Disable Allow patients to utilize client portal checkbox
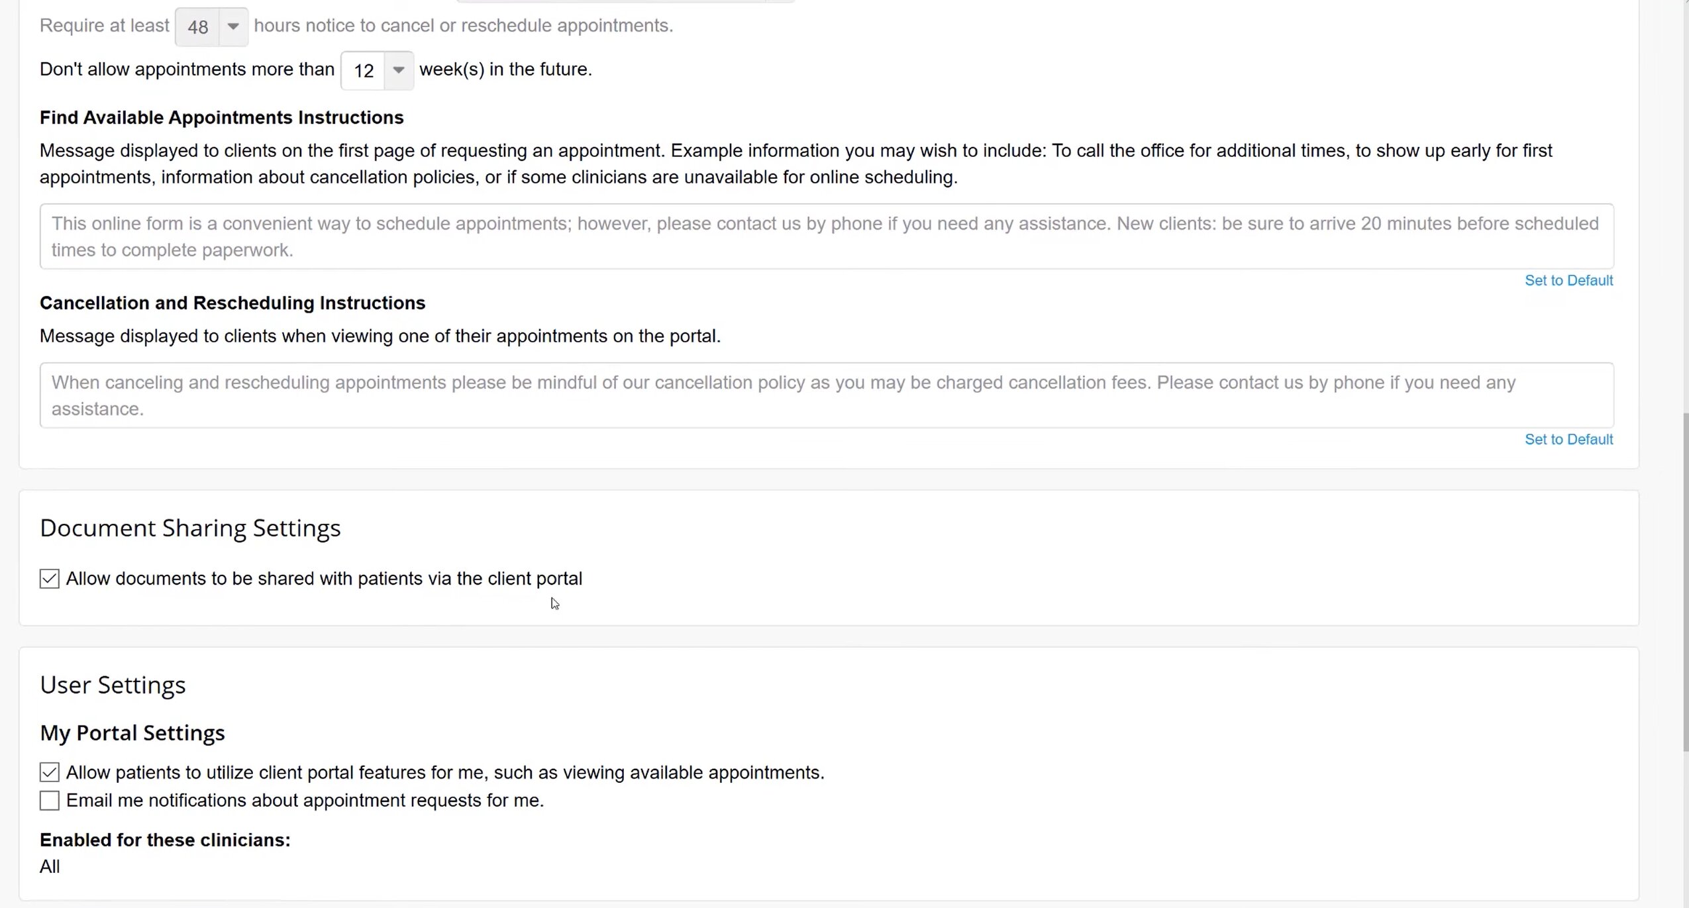1689x908 pixels. pyautogui.click(x=50, y=772)
